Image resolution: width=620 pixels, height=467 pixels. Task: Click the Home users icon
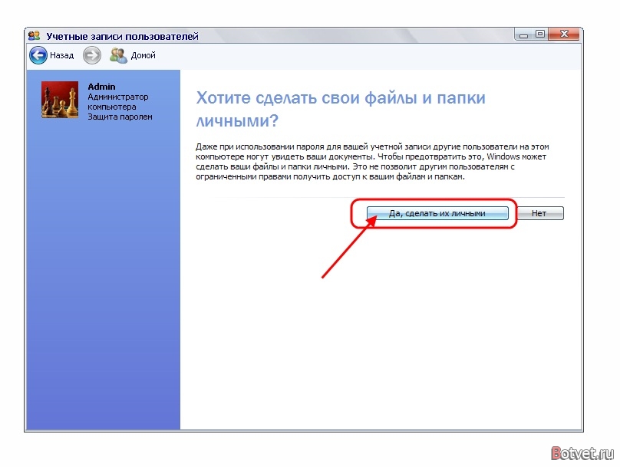click(x=118, y=55)
